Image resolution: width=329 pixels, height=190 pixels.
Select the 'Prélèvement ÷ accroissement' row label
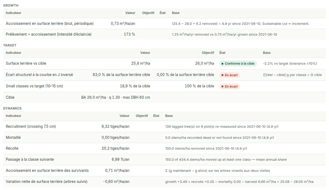[x=49, y=34]
